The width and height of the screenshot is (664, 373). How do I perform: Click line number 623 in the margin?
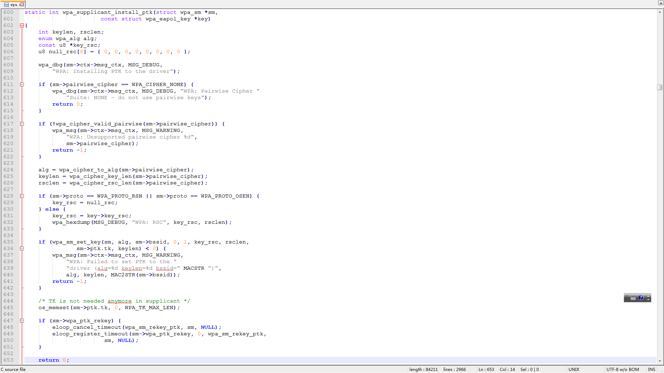(x=8, y=163)
